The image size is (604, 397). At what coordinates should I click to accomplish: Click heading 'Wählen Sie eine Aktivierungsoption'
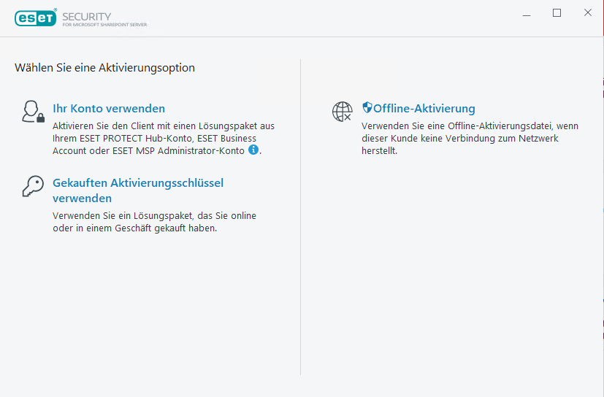pos(104,68)
